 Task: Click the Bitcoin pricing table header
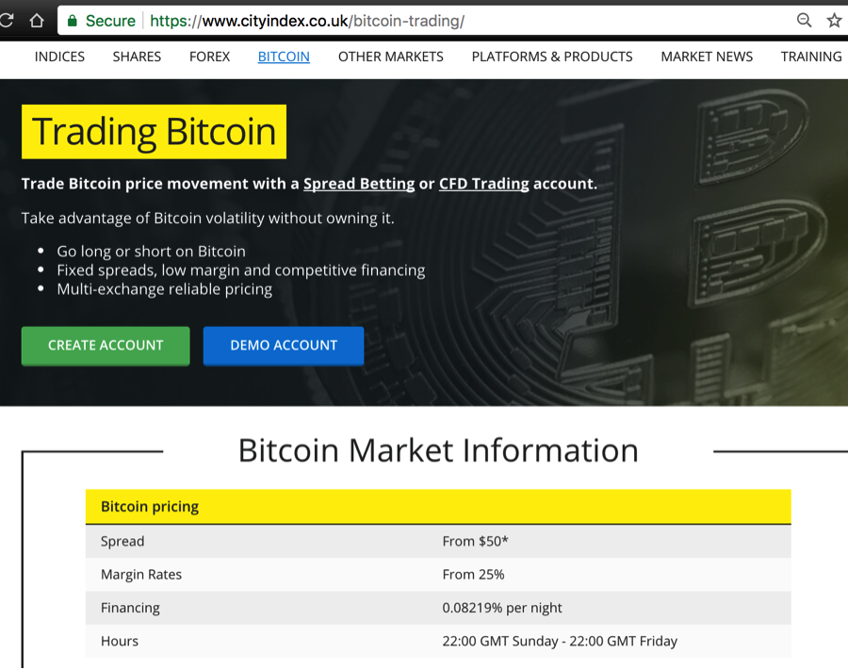click(438, 507)
